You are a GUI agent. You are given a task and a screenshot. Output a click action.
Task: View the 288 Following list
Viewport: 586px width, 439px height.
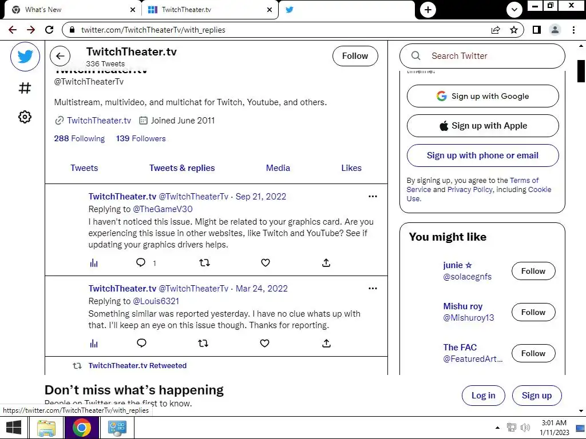tap(79, 138)
